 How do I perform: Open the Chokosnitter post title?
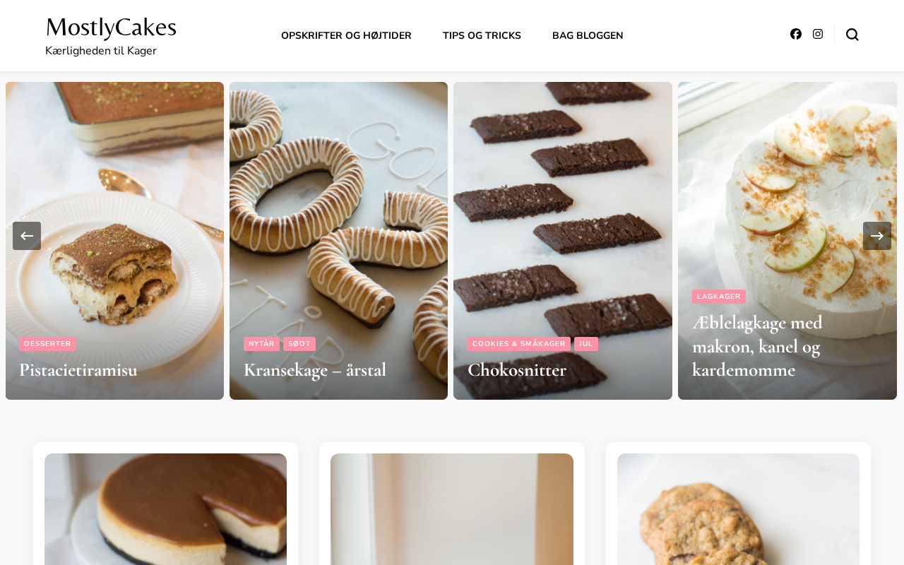click(517, 370)
